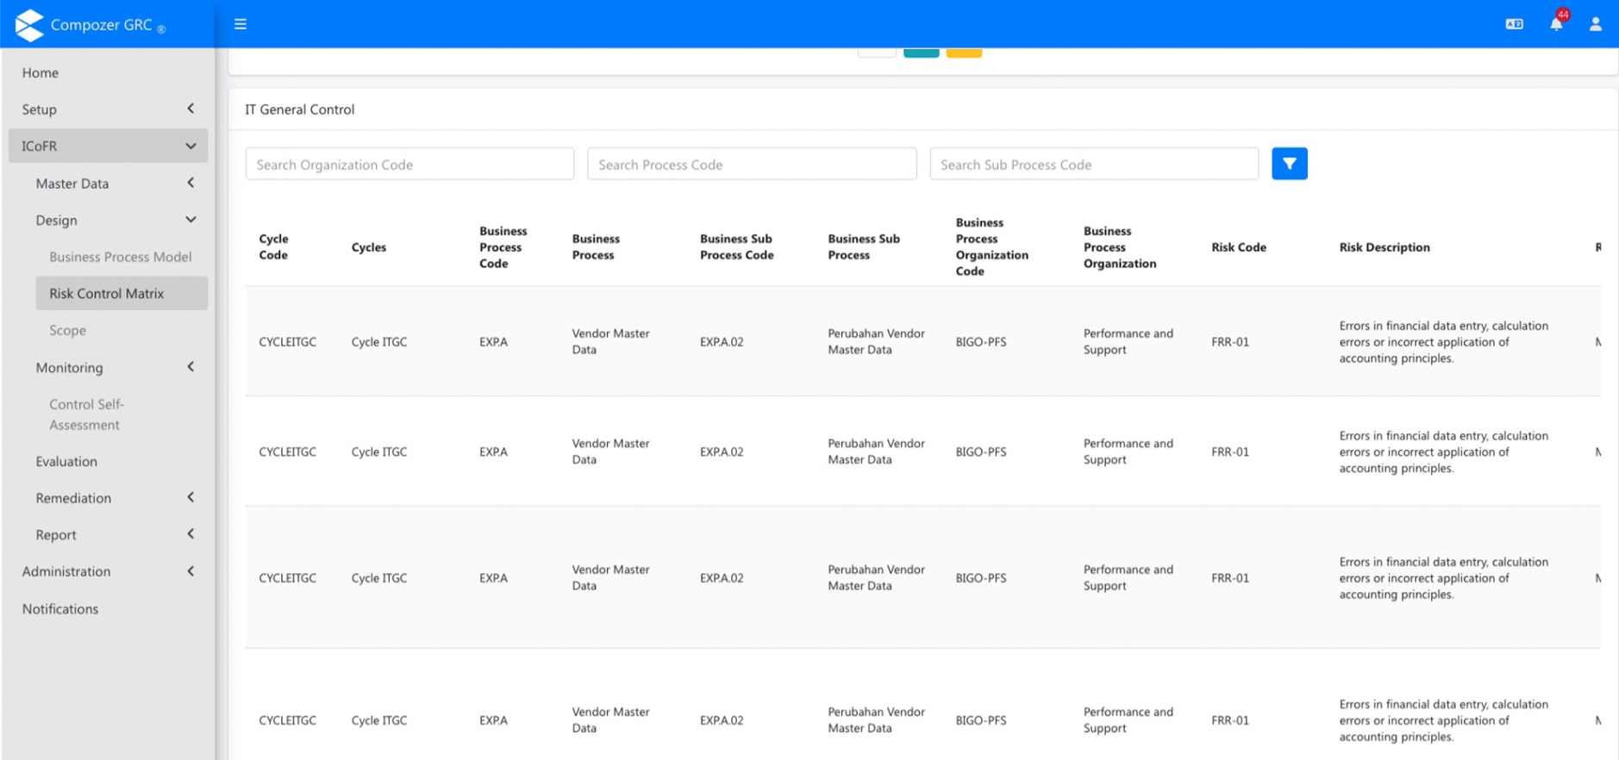Screen dimensions: 1619x760
Task: Click the Search Sub Process Code field
Action: [1093, 164]
